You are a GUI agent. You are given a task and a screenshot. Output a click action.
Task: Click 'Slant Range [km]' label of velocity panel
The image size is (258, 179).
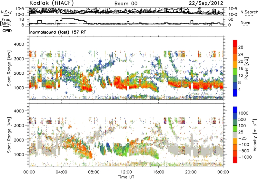tap(9, 135)
